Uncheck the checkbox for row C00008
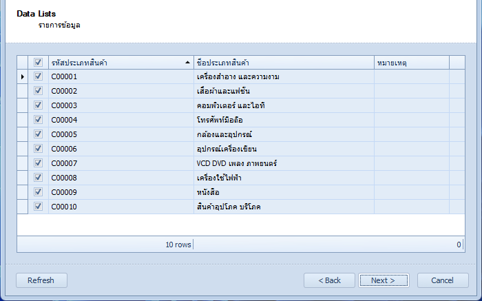 [38, 178]
